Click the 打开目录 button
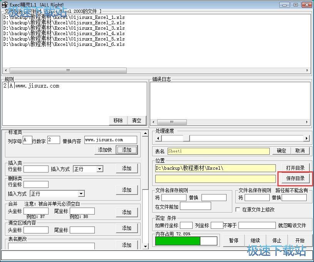 tap(295, 168)
